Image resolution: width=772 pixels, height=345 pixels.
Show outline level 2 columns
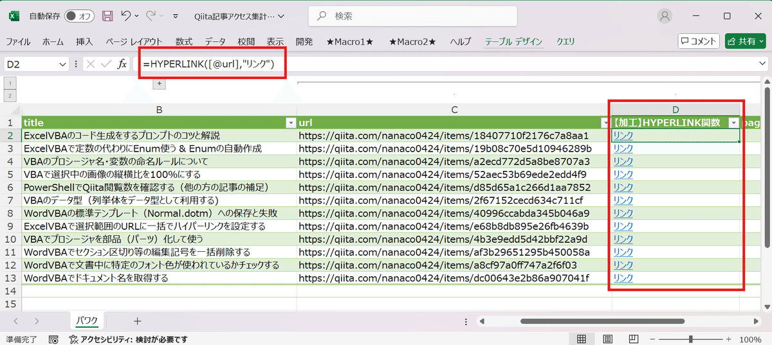pos(10,96)
